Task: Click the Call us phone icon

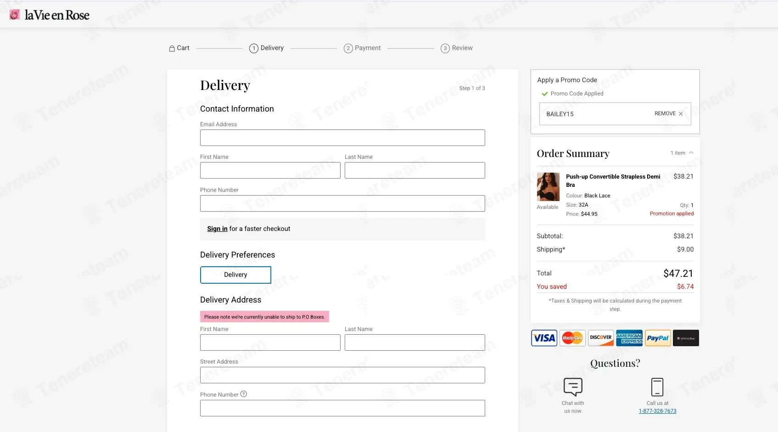Action: [x=657, y=387]
